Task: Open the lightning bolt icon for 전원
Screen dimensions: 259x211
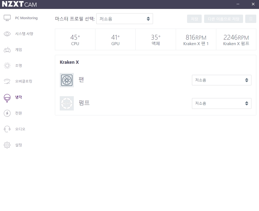Action: pyautogui.click(x=7, y=113)
